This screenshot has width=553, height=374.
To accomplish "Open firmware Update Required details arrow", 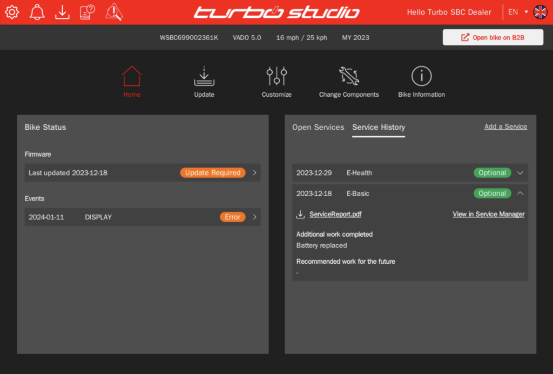I will pos(254,173).
